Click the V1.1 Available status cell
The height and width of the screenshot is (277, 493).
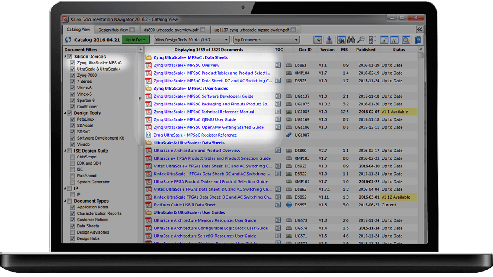(399, 112)
